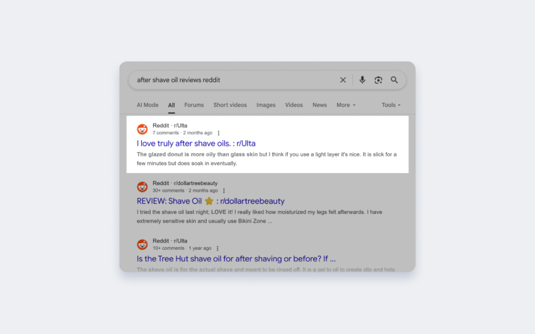Start voice search with microphone icon
Screen dimensions: 535x334
(x=362, y=80)
